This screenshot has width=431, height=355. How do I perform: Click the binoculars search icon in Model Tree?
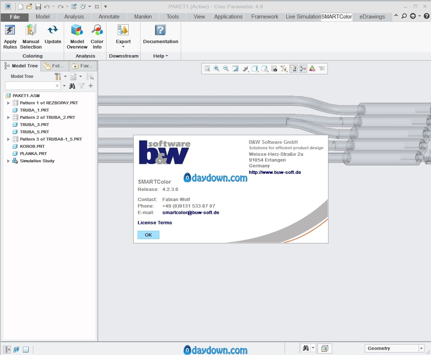72,86
